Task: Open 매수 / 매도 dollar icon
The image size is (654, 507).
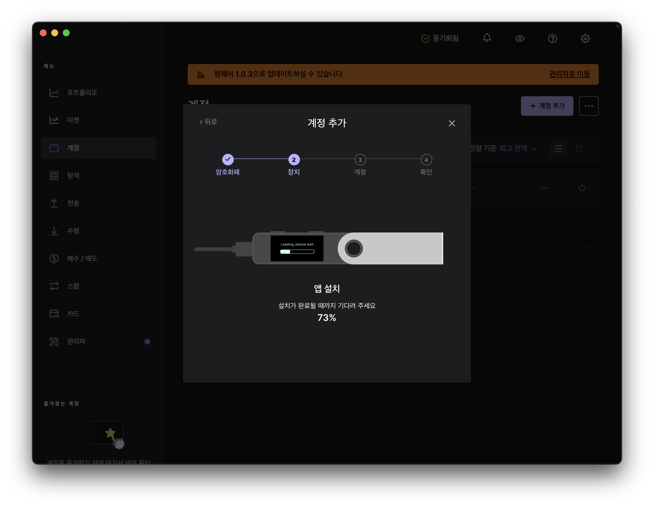Action: [x=54, y=259]
